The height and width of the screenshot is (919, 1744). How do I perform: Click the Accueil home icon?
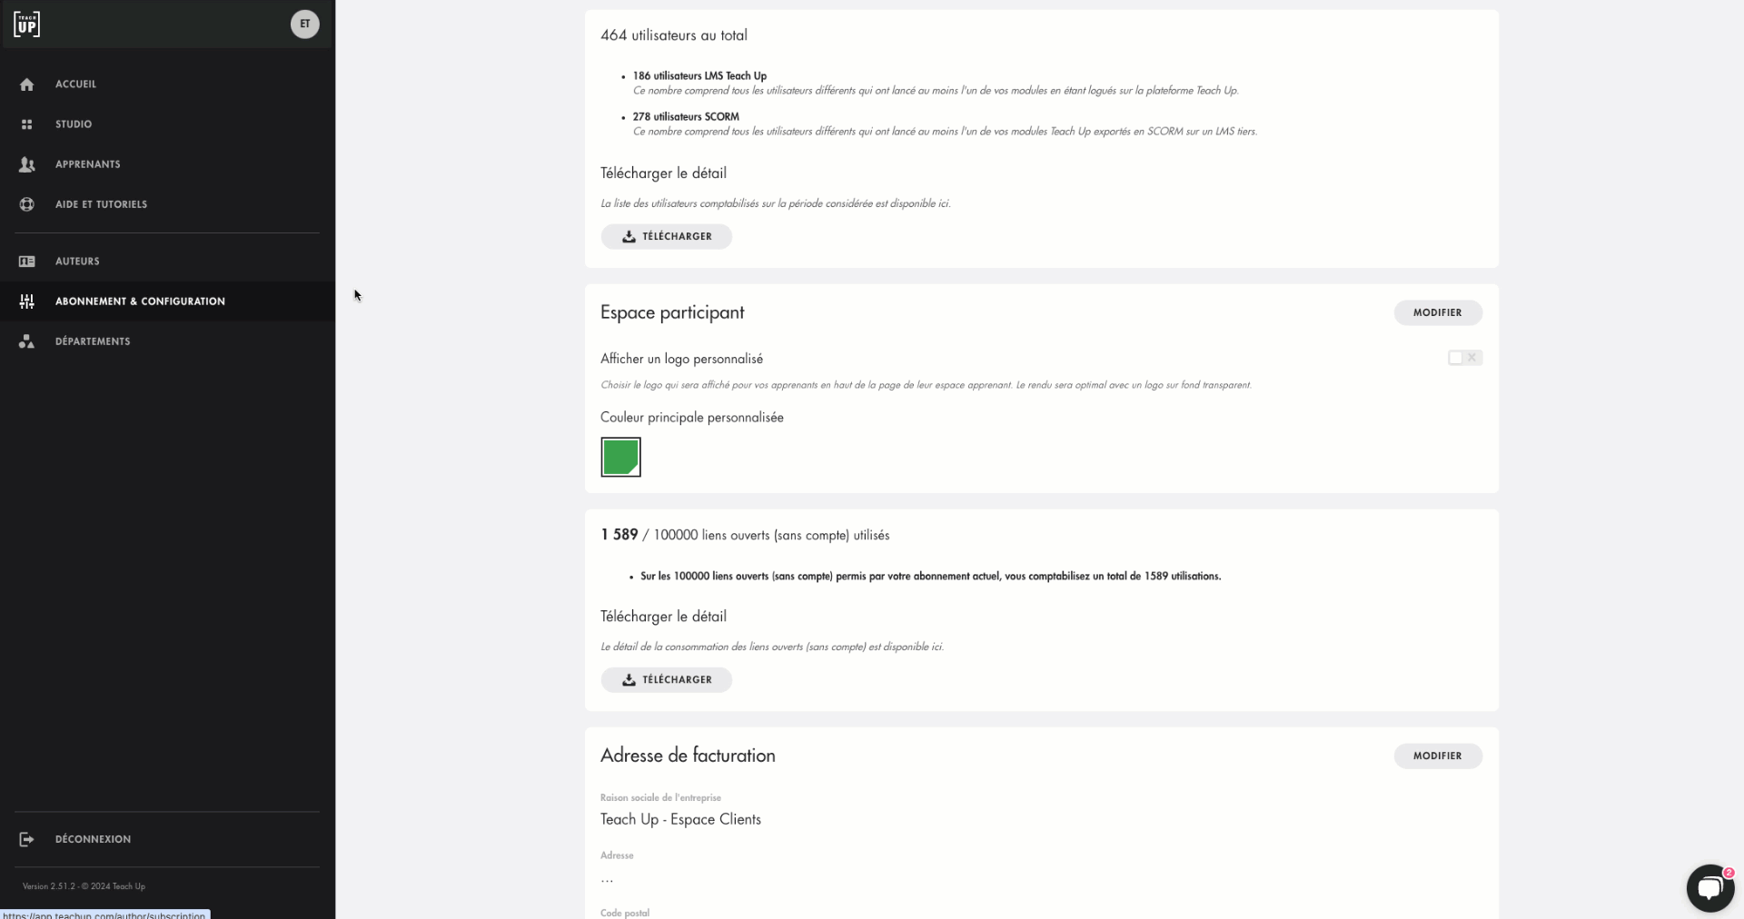point(27,84)
